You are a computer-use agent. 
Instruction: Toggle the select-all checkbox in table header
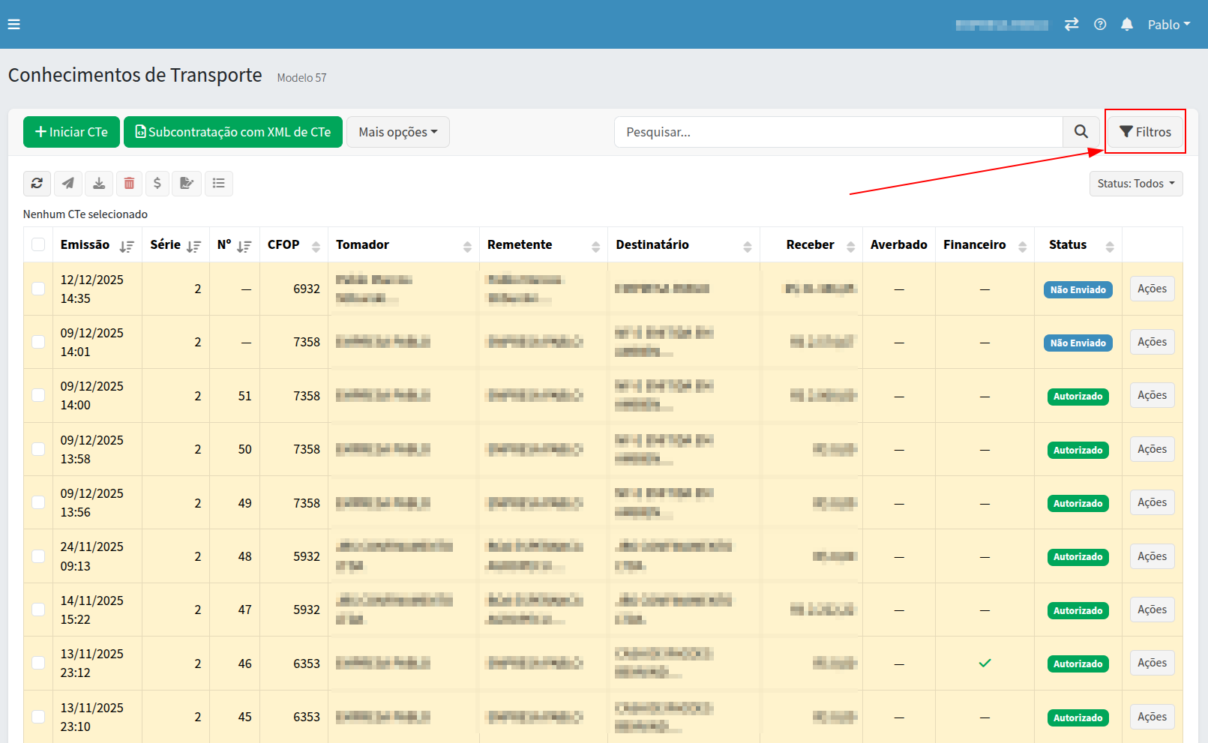tap(38, 244)
